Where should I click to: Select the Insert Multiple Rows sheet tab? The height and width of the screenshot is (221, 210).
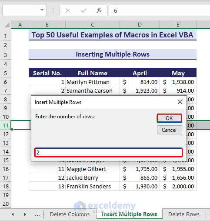click(x=129, y=214)
